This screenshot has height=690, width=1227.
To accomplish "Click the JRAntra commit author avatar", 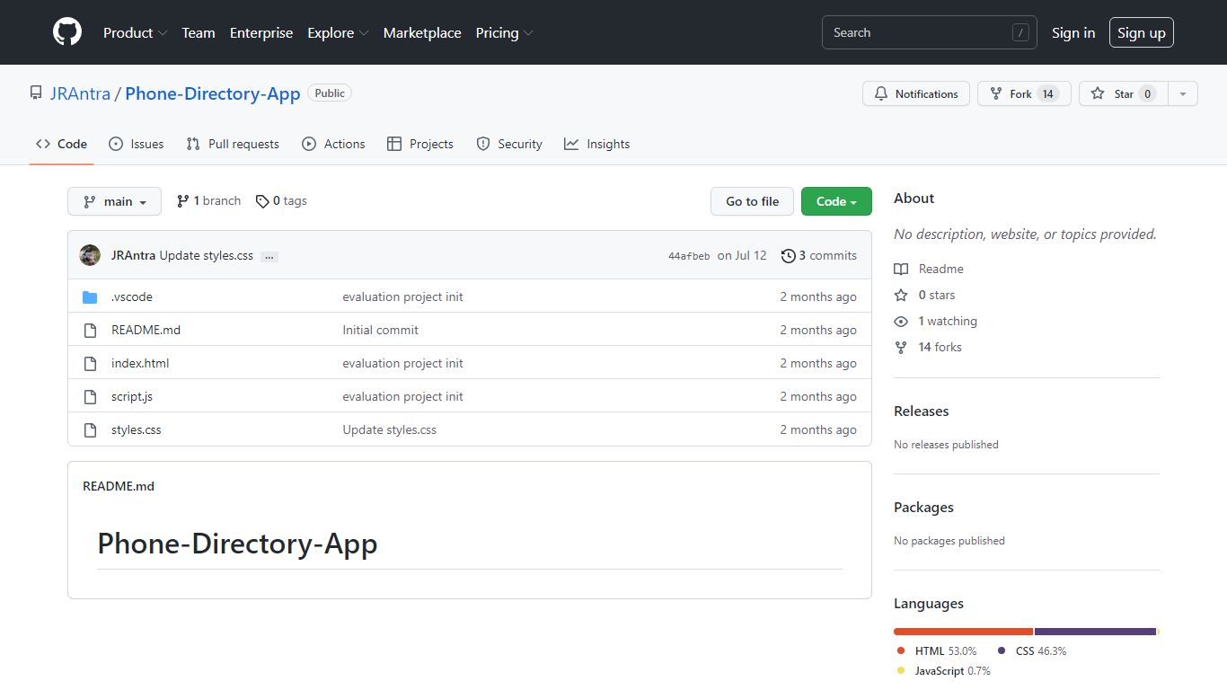I will (90, 255).
